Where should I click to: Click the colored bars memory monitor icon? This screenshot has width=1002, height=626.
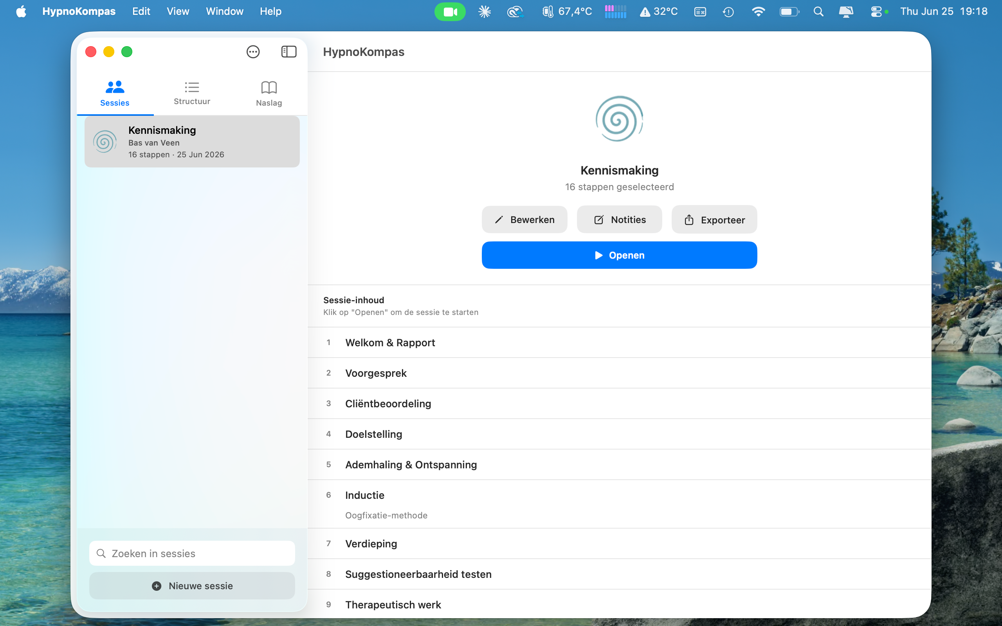pos(615,12)
